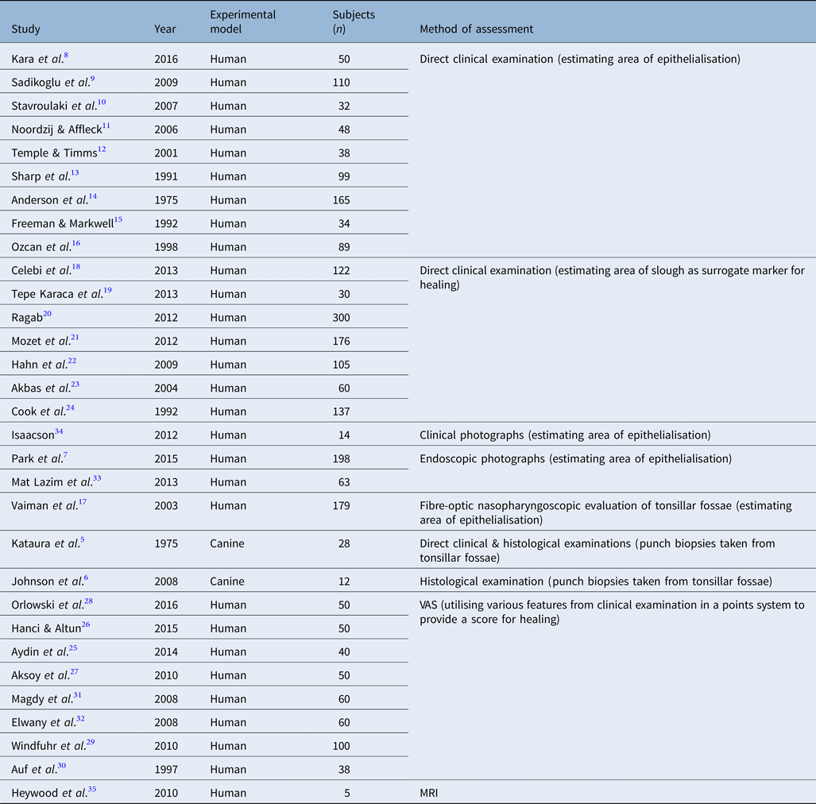Open reference 11 for Noordzij & Affleck
Image resolution: width=816 pixels, height=804 pixels.
click(x=106, y=125)
